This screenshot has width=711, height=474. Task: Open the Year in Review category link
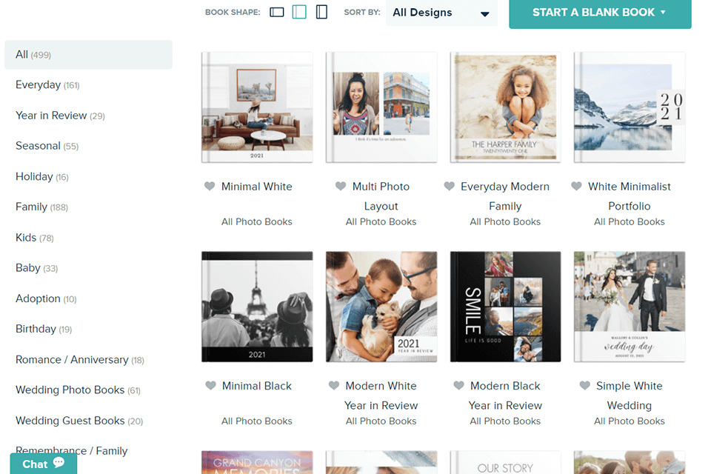pyautogui.click(x=51, y=116)
